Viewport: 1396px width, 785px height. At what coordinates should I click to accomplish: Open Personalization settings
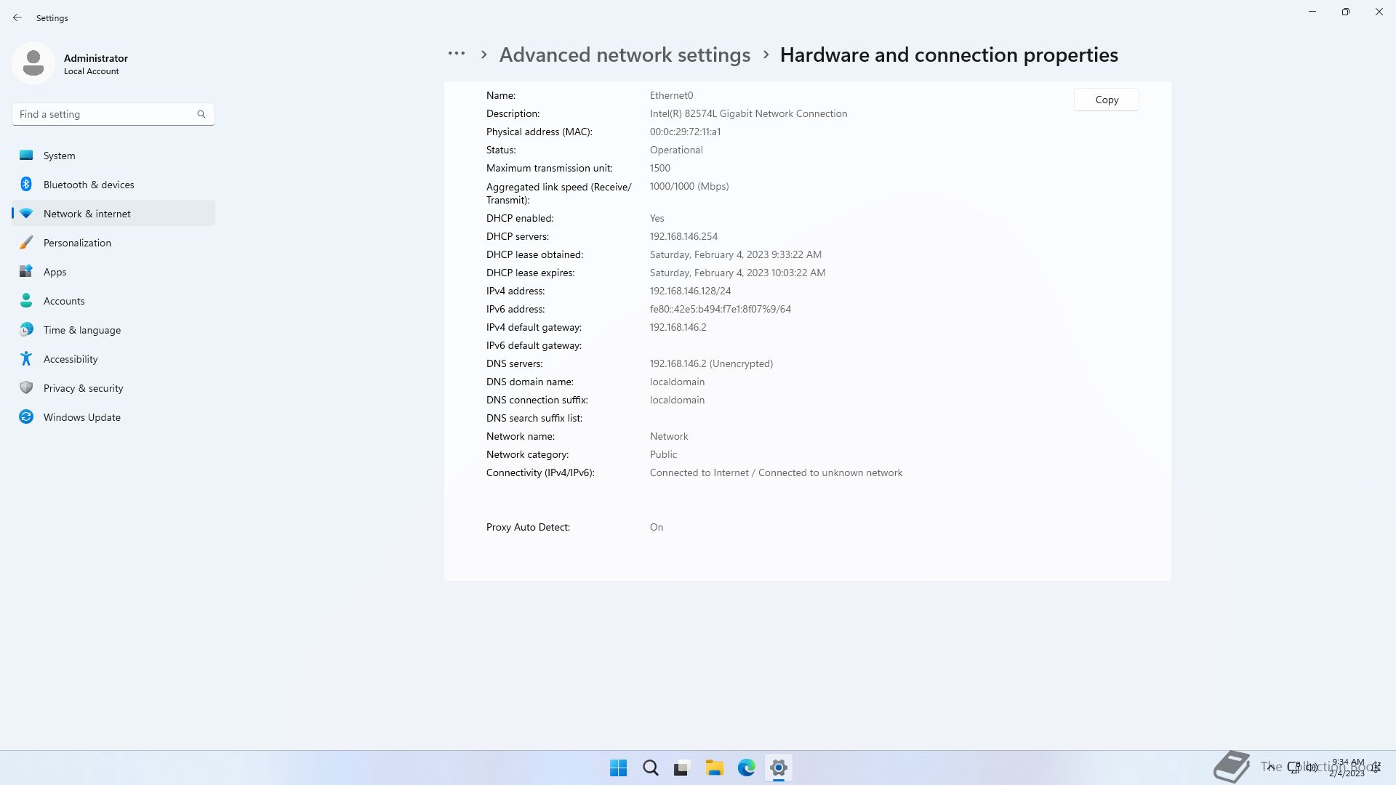77,243
